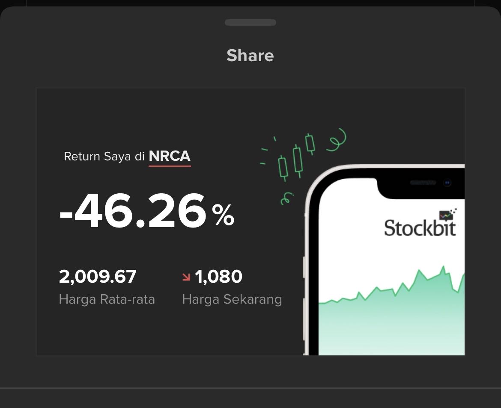Click the green swirl doodle near candlesticks
Viewport: 501px width, 408px height.
pyautogui.click(x=337, y=140)
